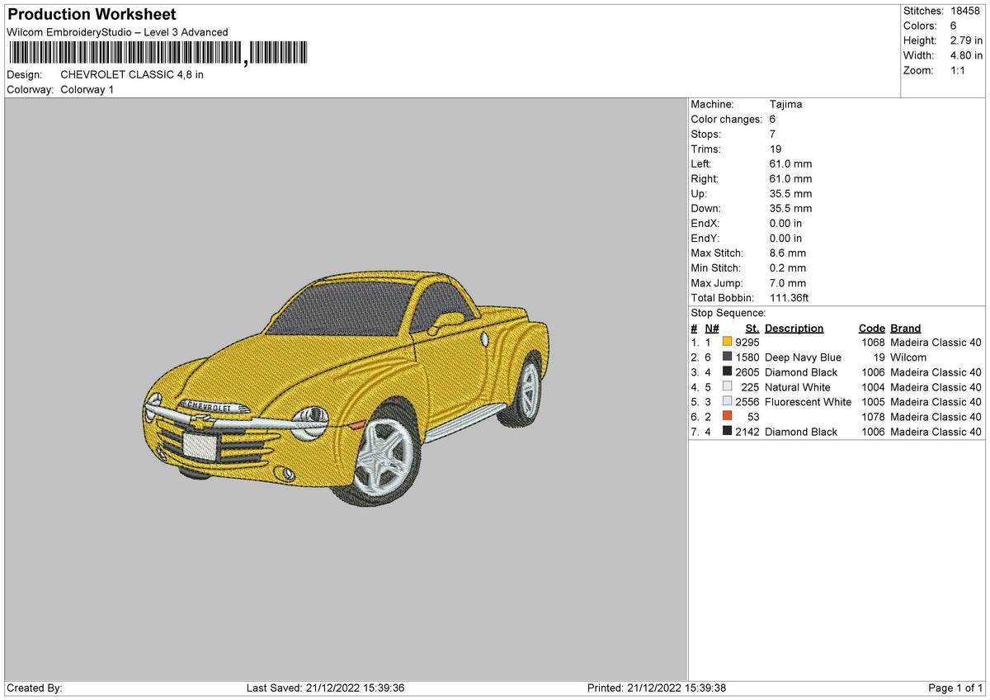
Task: Select the Brand column header
Action: coord(904,328)
